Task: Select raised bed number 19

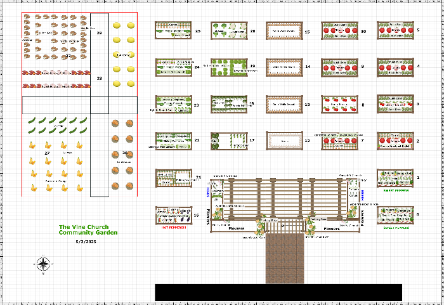Action: pos(229,67)
